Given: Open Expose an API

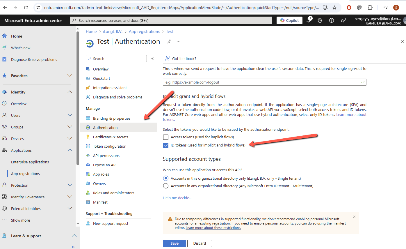Looking at the screenshot, I should point(105,165).
